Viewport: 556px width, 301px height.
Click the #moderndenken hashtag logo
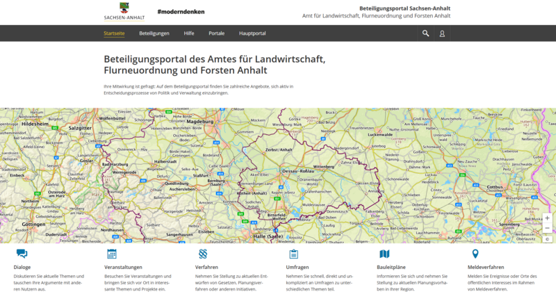coord(181,12)
